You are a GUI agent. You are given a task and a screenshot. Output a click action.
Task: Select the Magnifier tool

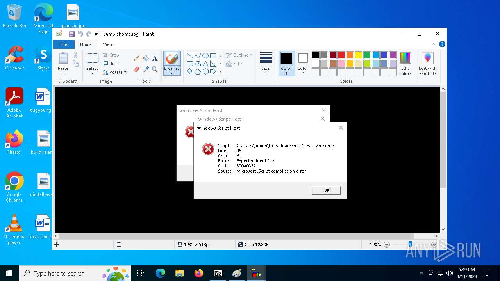pos(155,69)
